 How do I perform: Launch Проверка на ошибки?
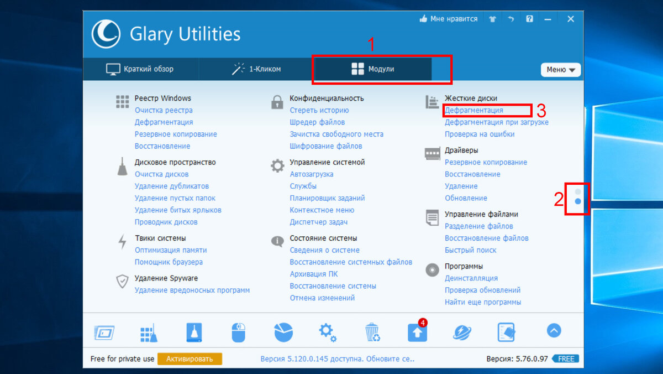point(480,134)
